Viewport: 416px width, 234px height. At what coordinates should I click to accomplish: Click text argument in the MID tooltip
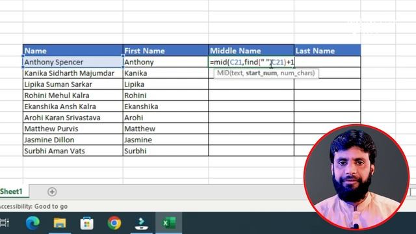point(236,73)
